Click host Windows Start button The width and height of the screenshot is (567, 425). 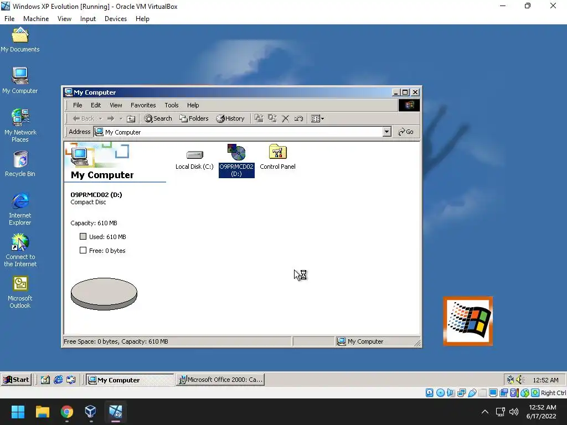click(x=18, y=412)
